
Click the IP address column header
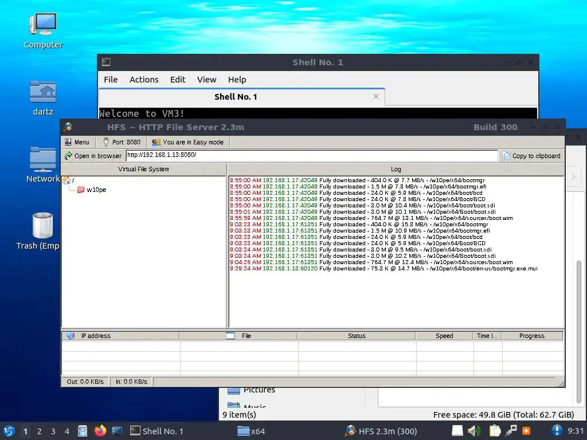coord(120,336)
